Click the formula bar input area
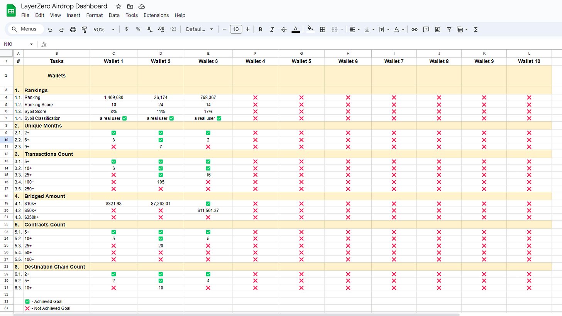The width and height of the screenshot is (562, 316). point(305,44)
